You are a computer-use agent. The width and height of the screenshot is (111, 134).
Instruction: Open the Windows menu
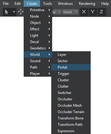[x=65, y=4]
